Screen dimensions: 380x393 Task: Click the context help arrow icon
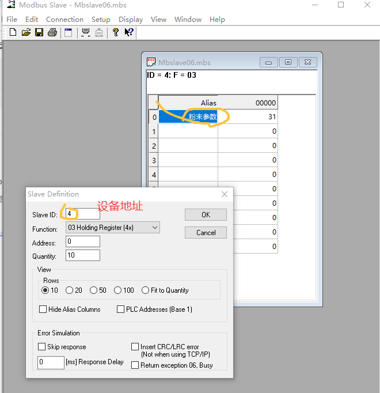pos(129,32)
